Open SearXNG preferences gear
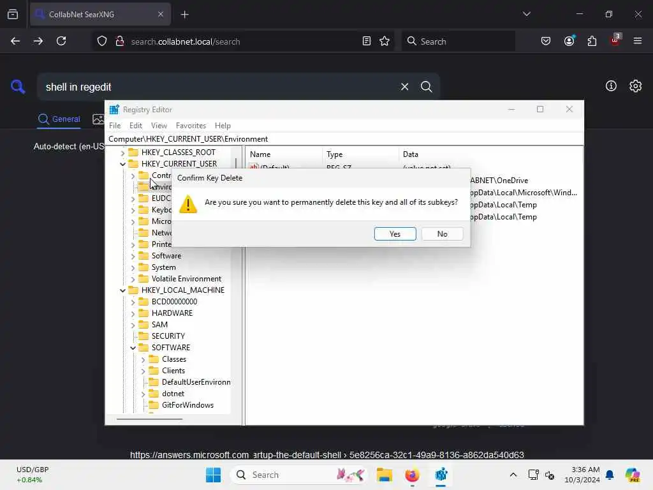 (x=636, y=86)
